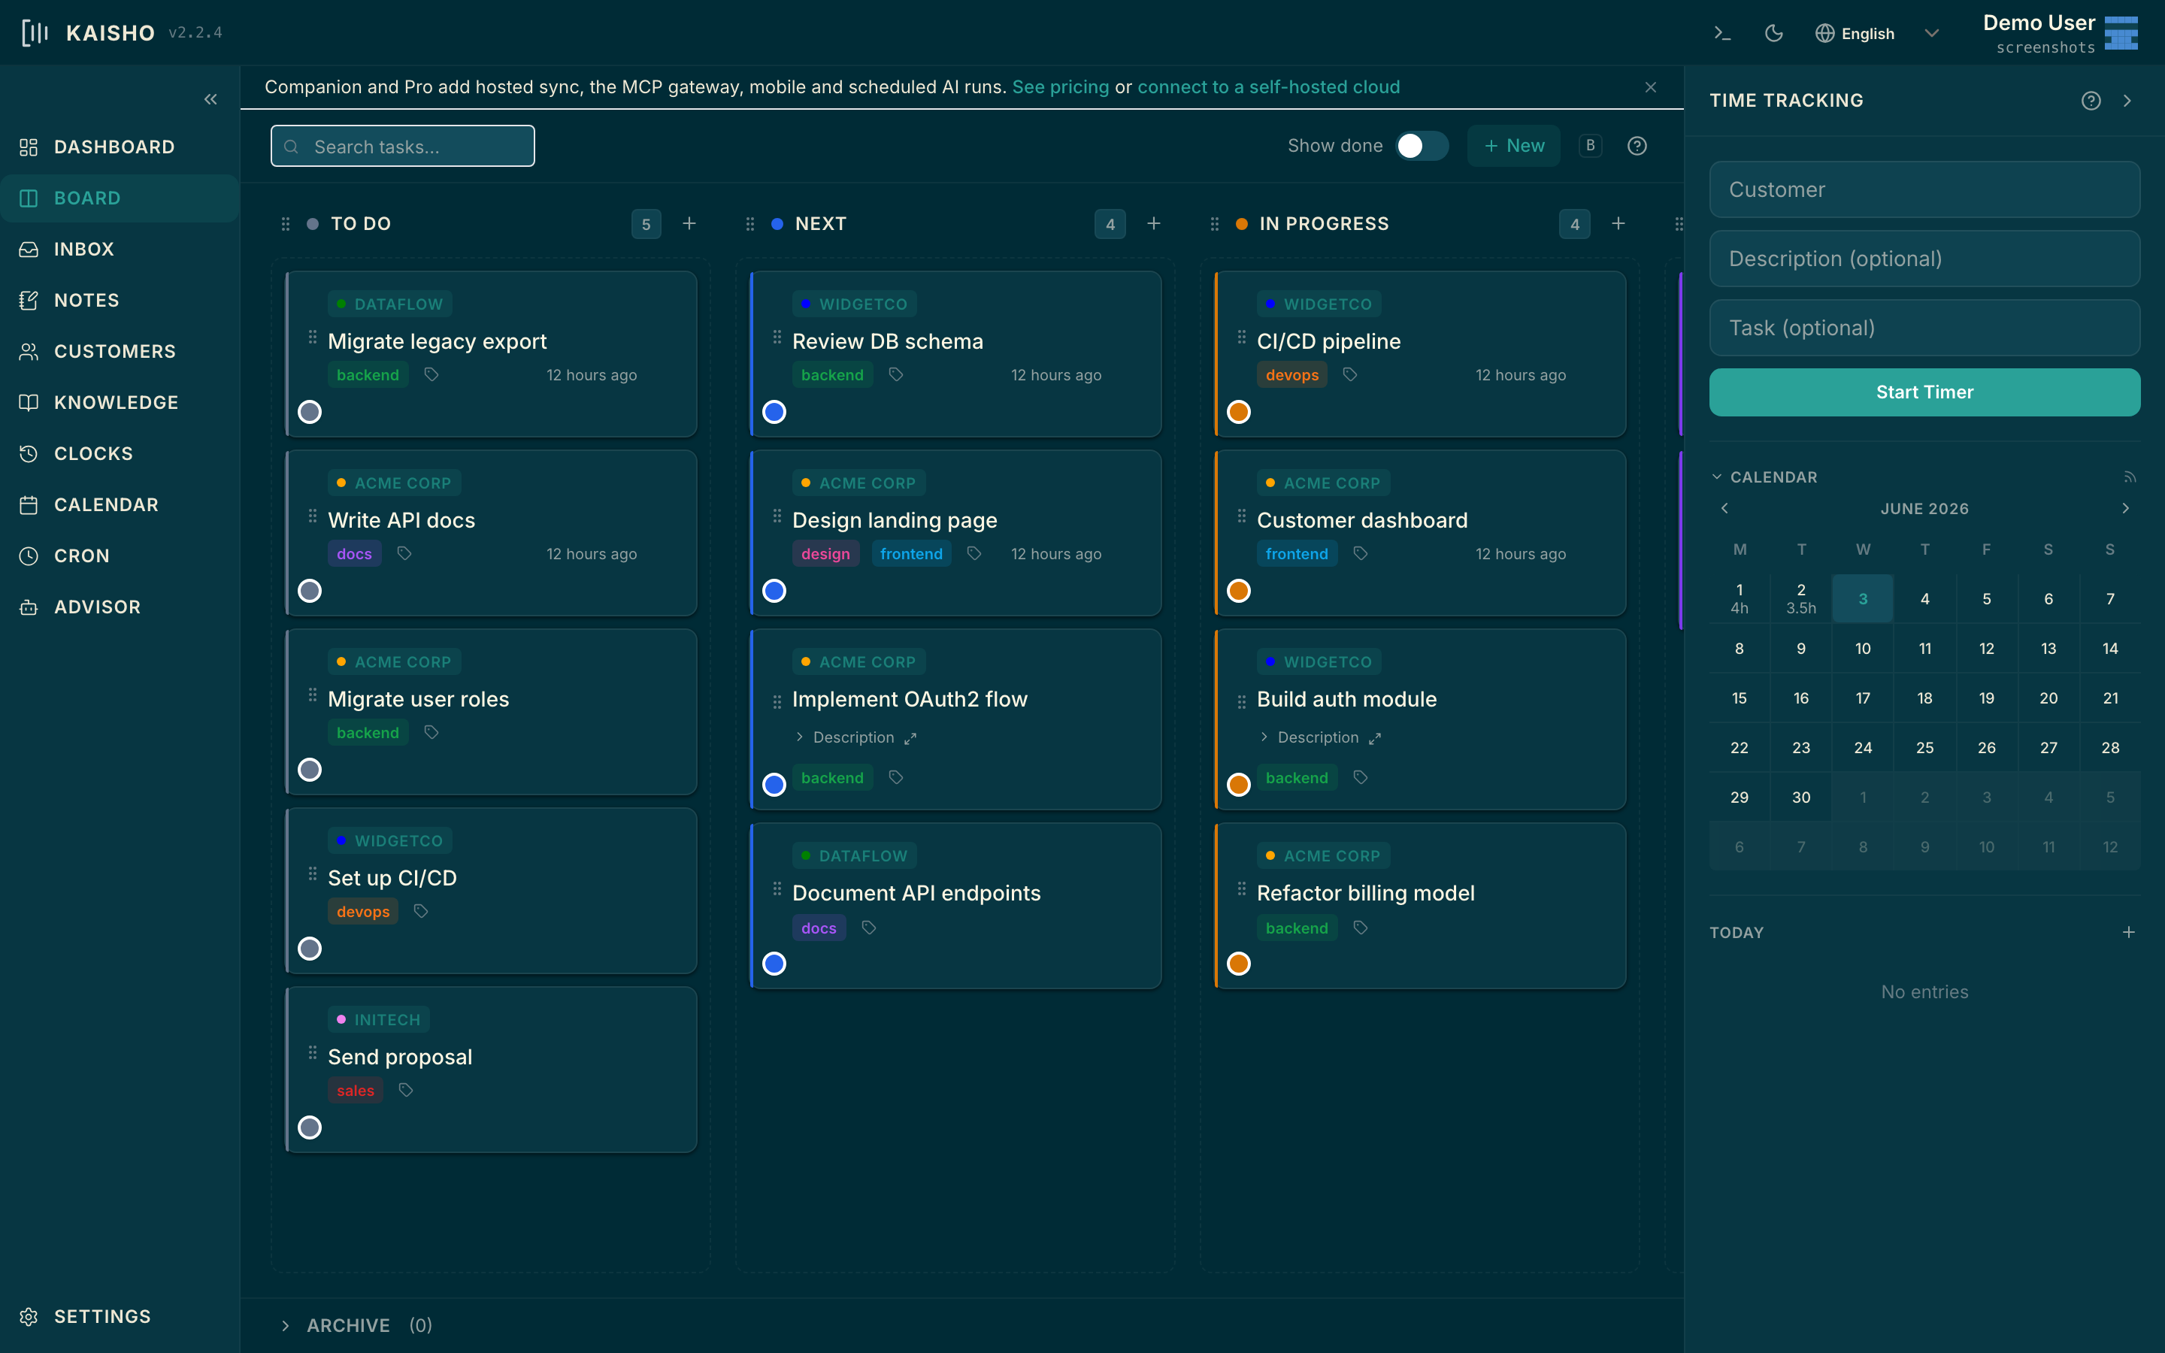Collapse the Time Tracking panel chevron
This screenshot has width=2165, height=1353.
coord(2127,100)
